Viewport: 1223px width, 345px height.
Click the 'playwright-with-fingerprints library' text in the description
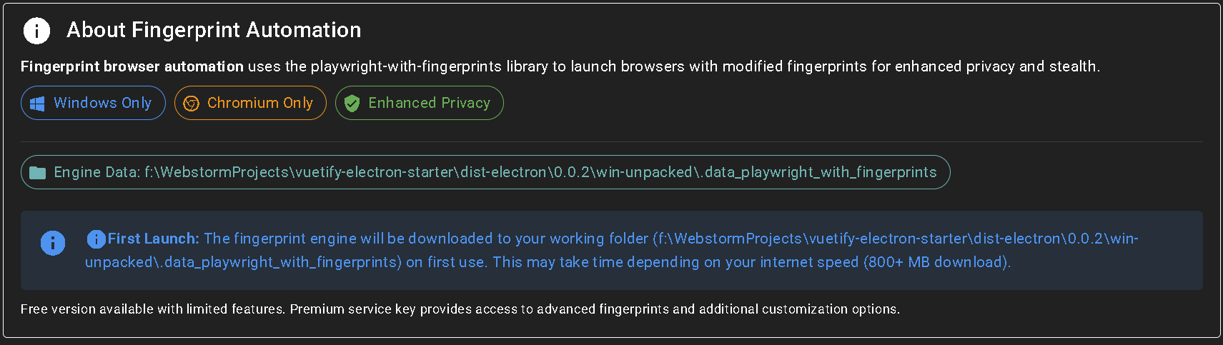429,66
